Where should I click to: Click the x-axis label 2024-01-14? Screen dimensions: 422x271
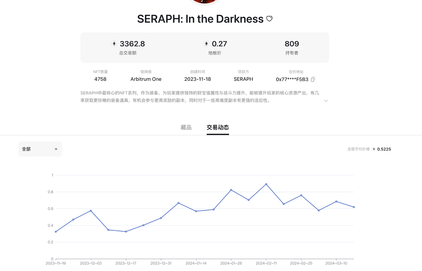tap(196, 263)
